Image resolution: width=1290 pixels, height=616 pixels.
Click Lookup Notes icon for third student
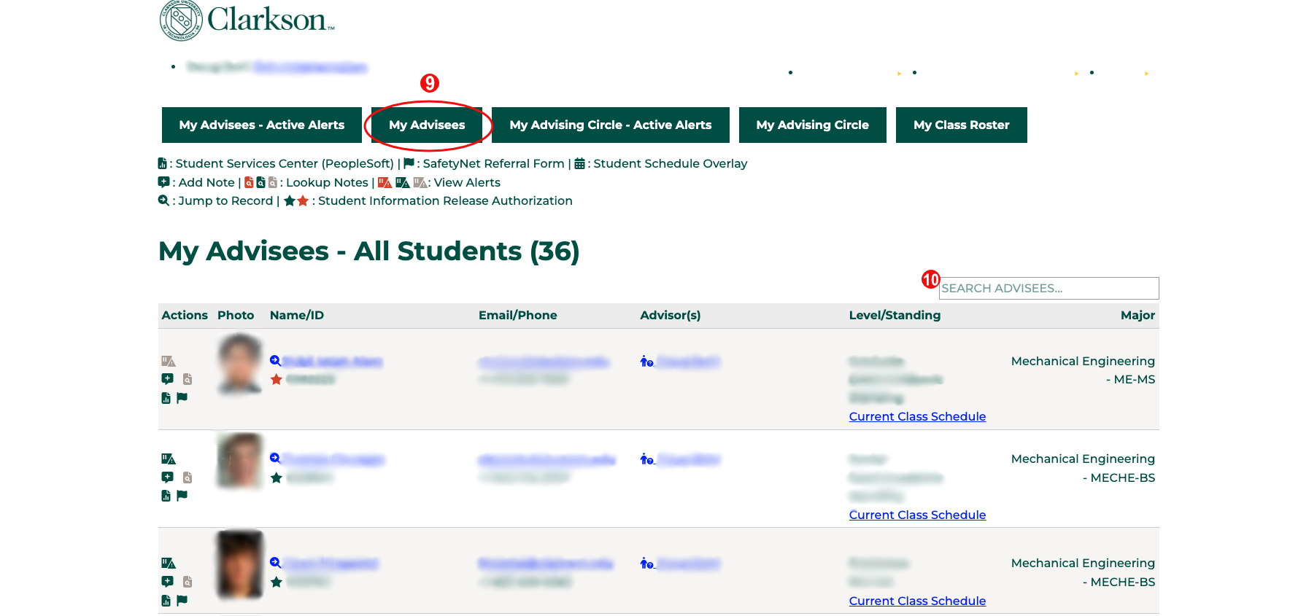[188, 582]
